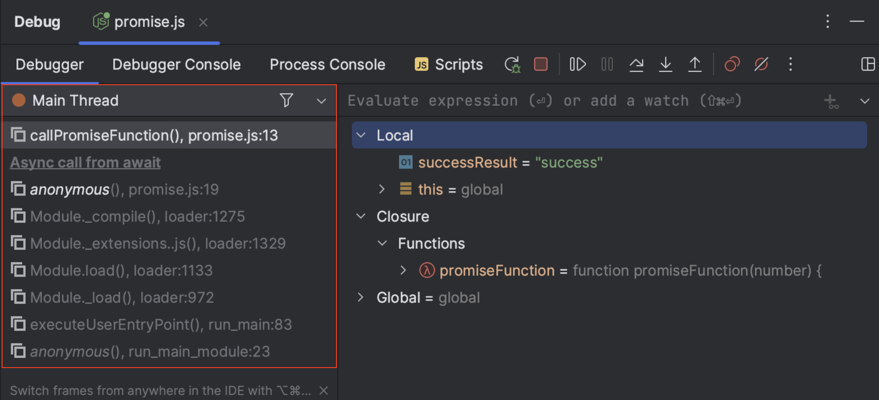This screenshot has height=400, width=879.
Task: Step out of current function
Action: tap(695, 64)
